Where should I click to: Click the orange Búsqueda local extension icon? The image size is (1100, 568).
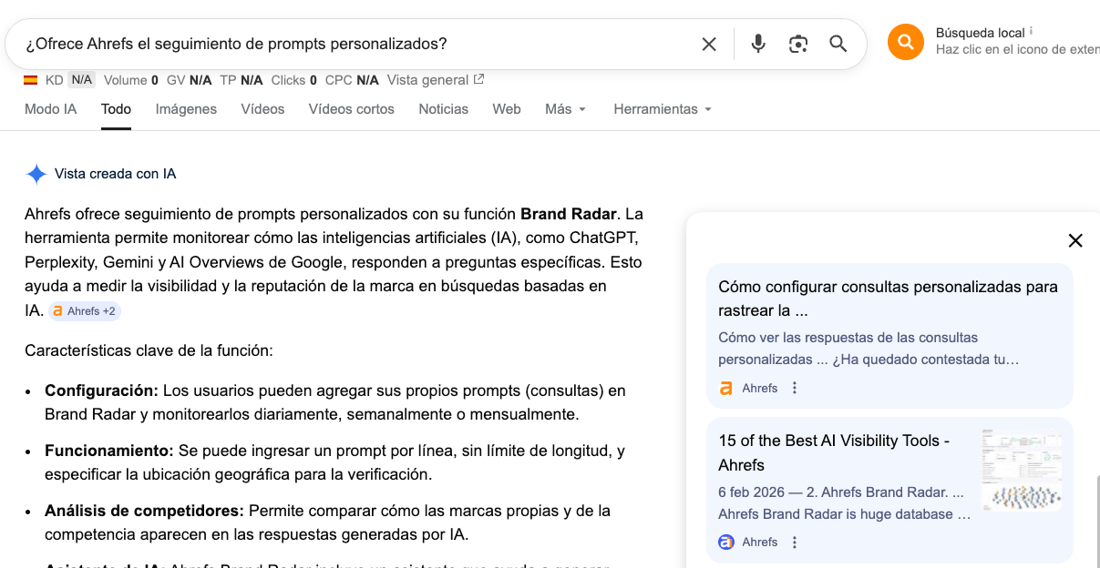click(x=905, y=42)
